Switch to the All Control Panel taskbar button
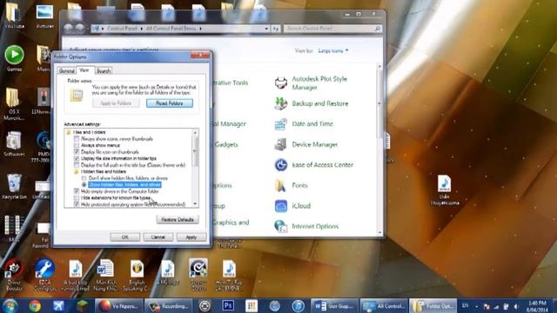 click(x=384, y=305)
